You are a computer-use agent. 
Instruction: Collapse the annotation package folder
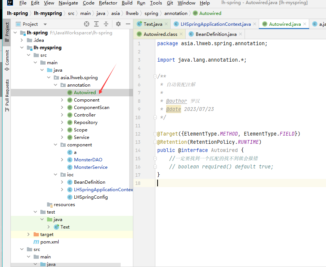55,85
